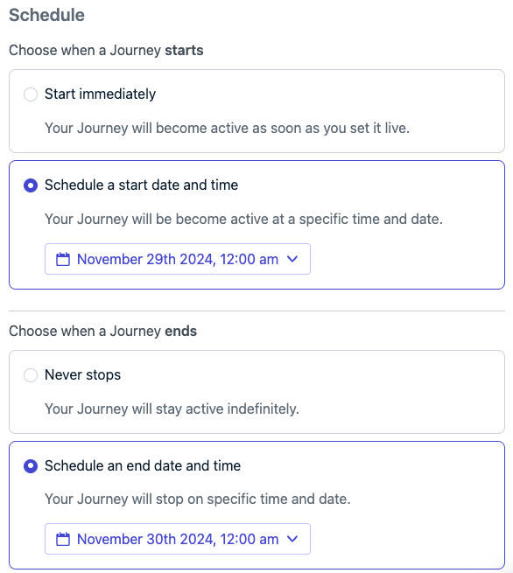
Task: Select Schedule an end date and time radio
Action: [31, 466]
